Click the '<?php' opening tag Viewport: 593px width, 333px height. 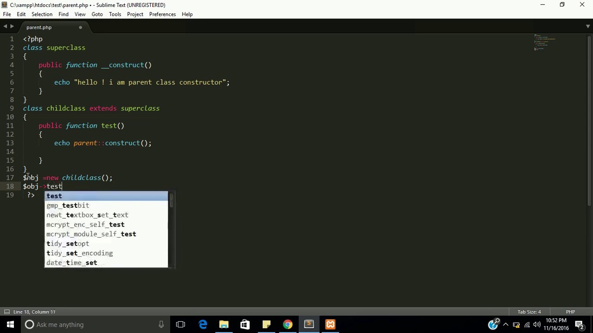33,39
